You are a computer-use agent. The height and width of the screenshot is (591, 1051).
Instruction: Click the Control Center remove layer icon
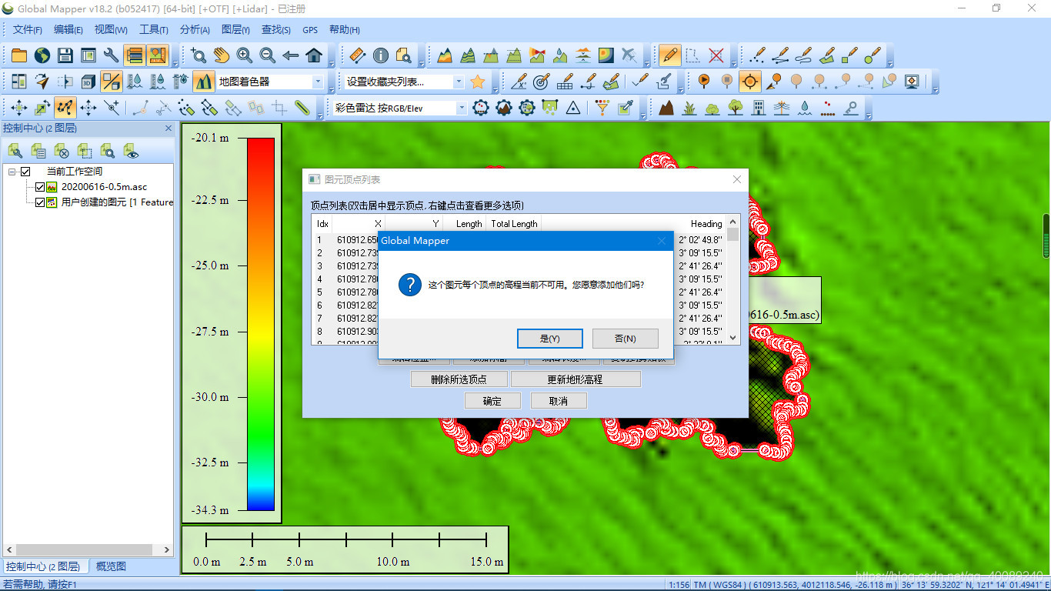(x=62, y=151)
